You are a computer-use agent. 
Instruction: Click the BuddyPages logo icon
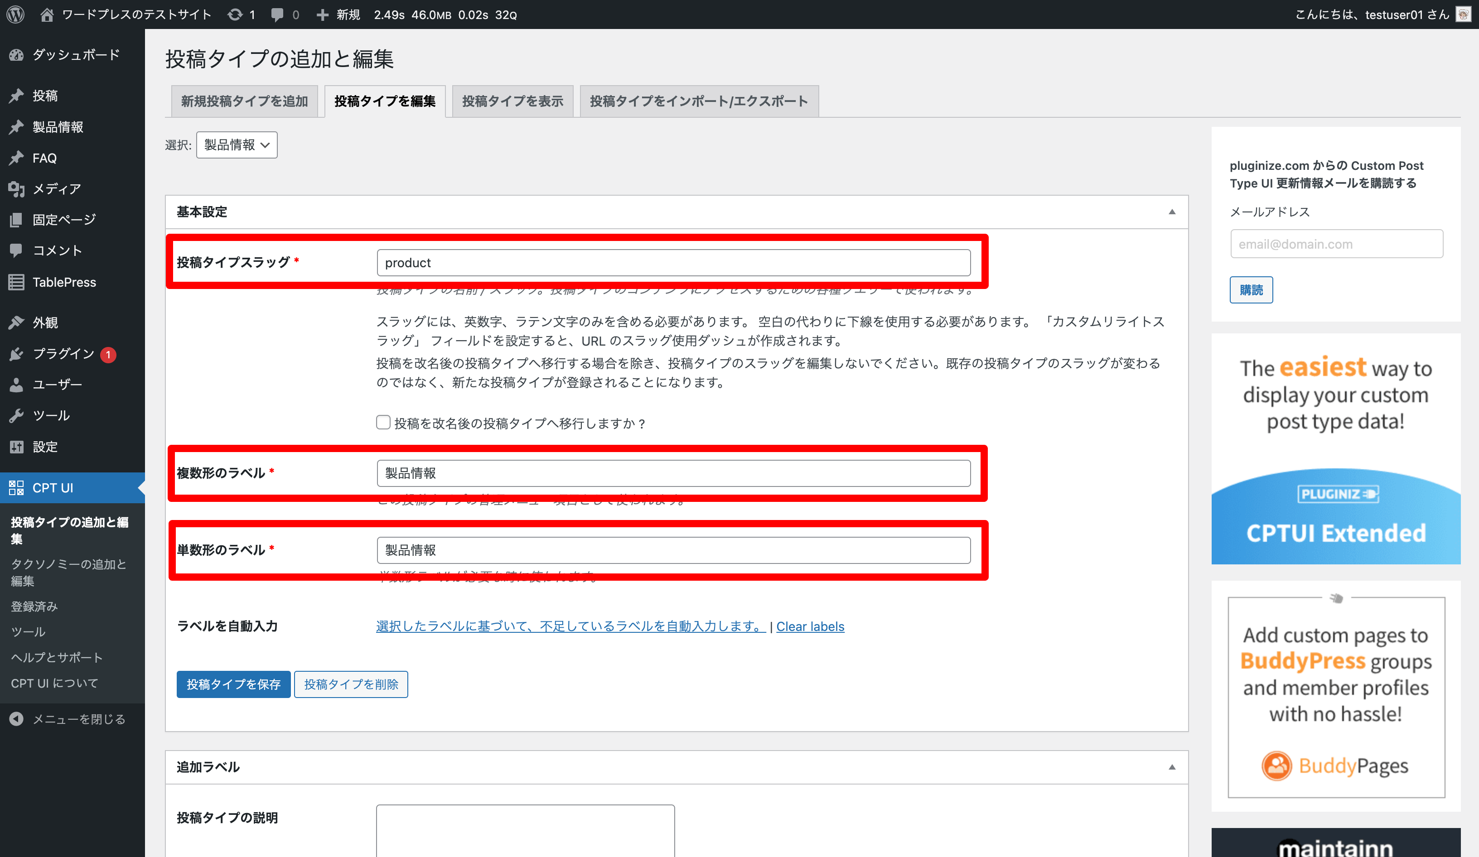tap(1276, 766)
